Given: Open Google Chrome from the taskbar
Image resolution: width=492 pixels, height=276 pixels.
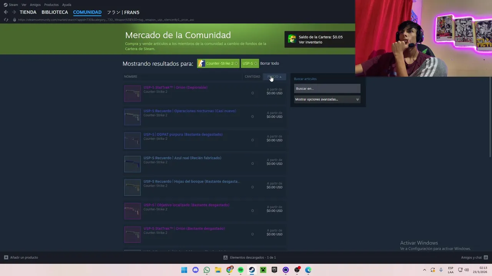Looking at the screenshot, I should click(229, 270).
